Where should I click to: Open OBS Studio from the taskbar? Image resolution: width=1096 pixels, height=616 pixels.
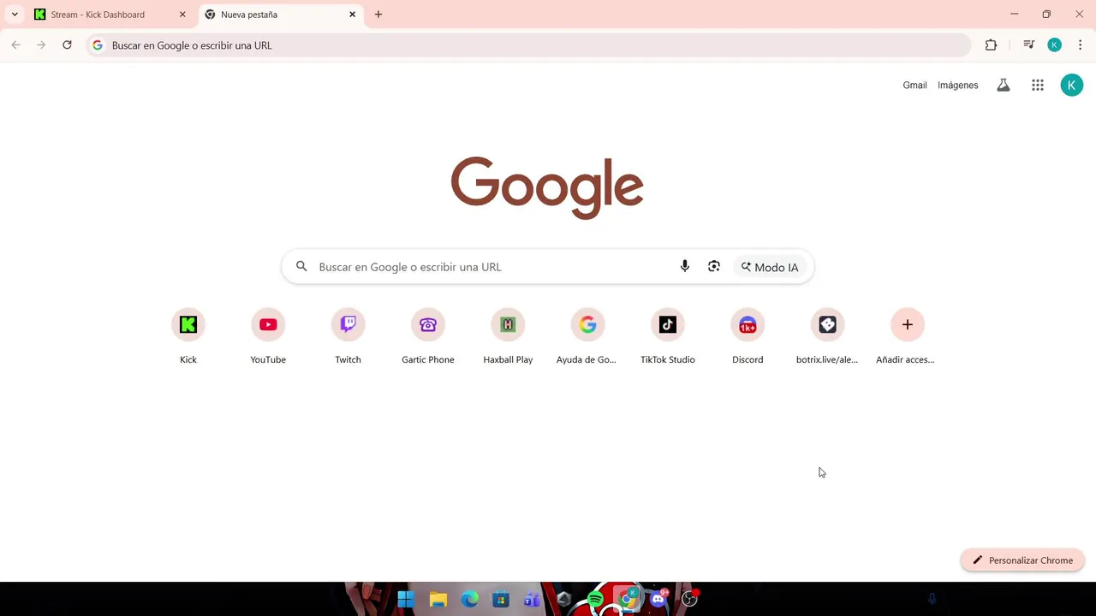click(689, 600)
